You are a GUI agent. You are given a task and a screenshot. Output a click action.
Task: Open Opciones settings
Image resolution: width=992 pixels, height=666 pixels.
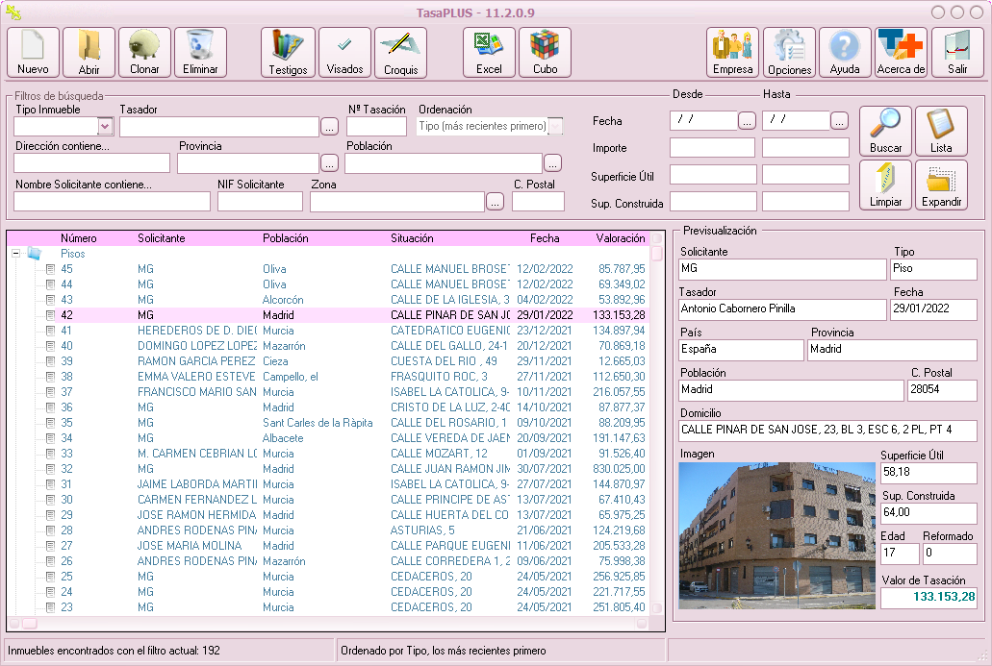(789, 52)
